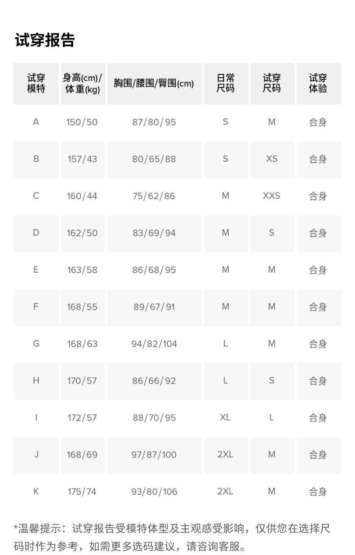The width and height of the screenshot is (355, 555).
Task: Select the 胸围/腰围/臀围(cm) header cell
Action: tap(154, 84)
